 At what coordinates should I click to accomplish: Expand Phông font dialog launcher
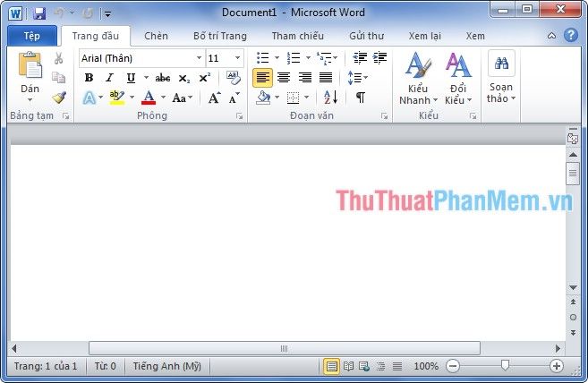pyautogui.click(x=239, y=116)
